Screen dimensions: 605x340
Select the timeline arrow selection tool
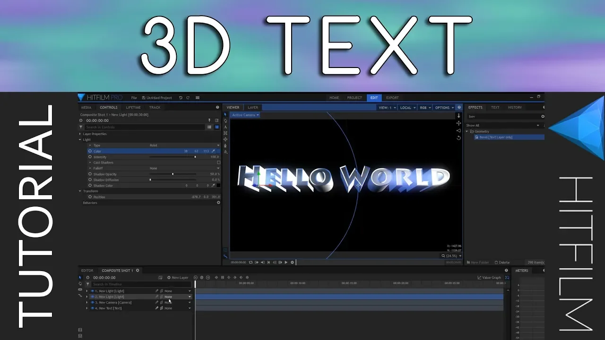[80, 278]
